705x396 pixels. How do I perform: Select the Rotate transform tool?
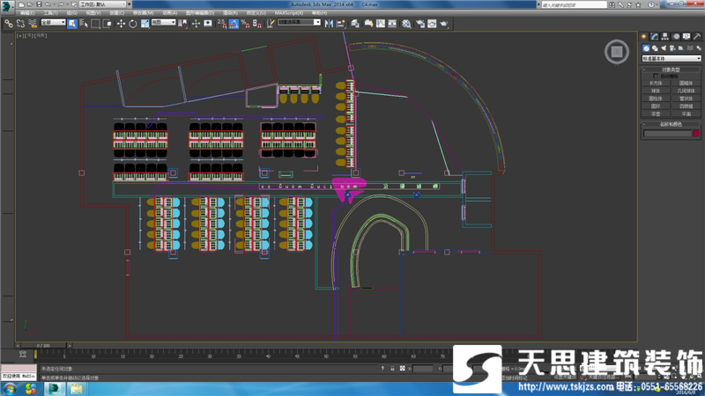pyautogui.click(x=132, y=24)
